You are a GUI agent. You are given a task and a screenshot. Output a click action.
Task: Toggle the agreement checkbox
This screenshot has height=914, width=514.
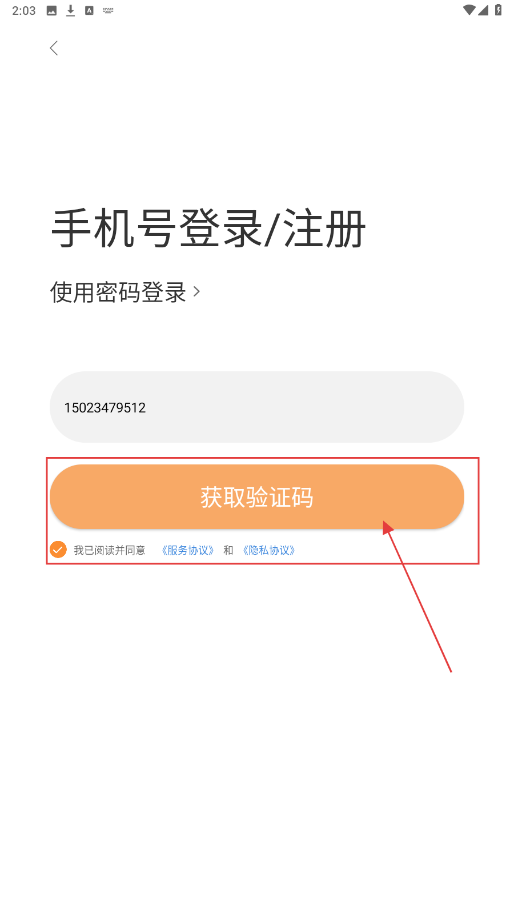[x=58, y=550]
